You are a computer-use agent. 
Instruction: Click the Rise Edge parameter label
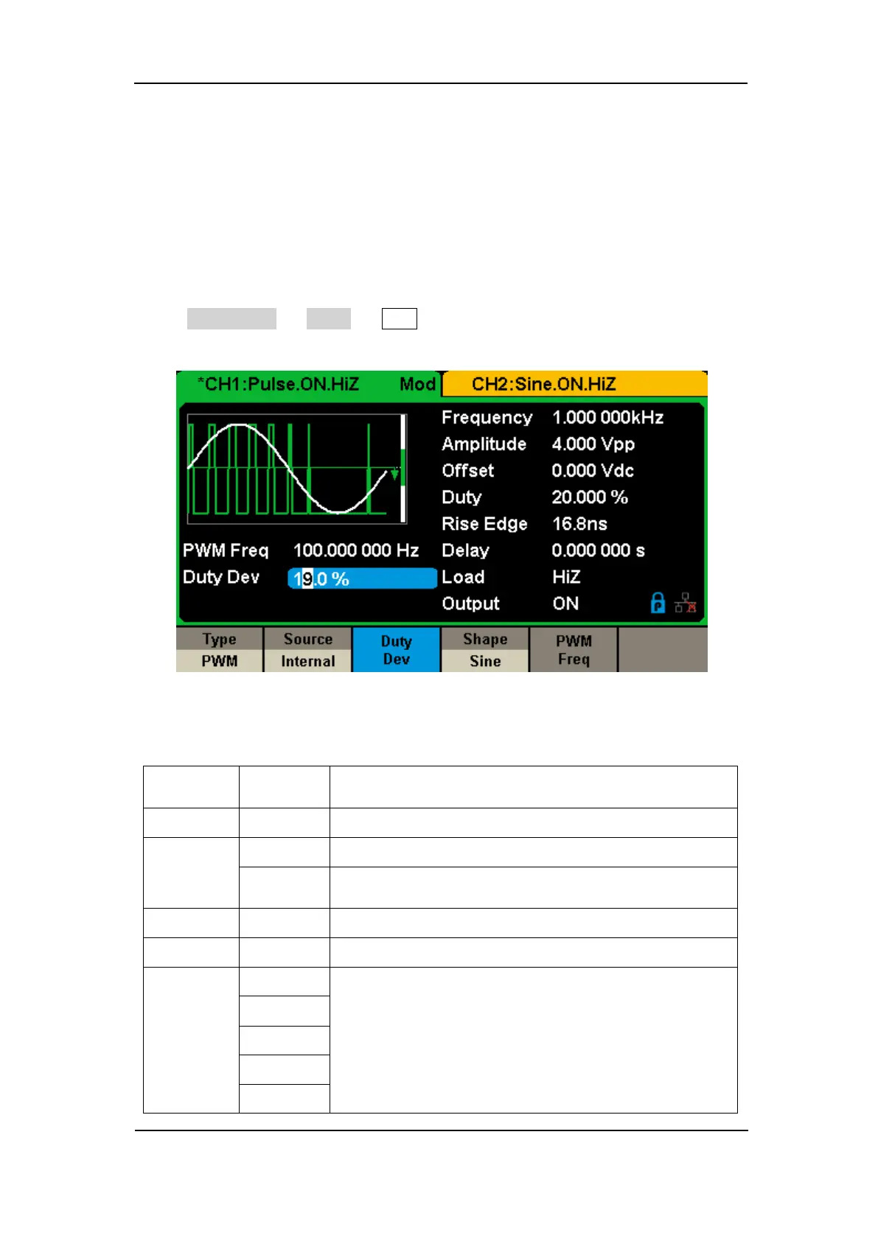tap(484, 524)
